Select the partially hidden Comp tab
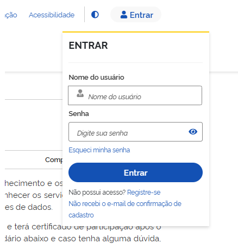The width and height of the screenshot is (238, 244). click(54, 160)
